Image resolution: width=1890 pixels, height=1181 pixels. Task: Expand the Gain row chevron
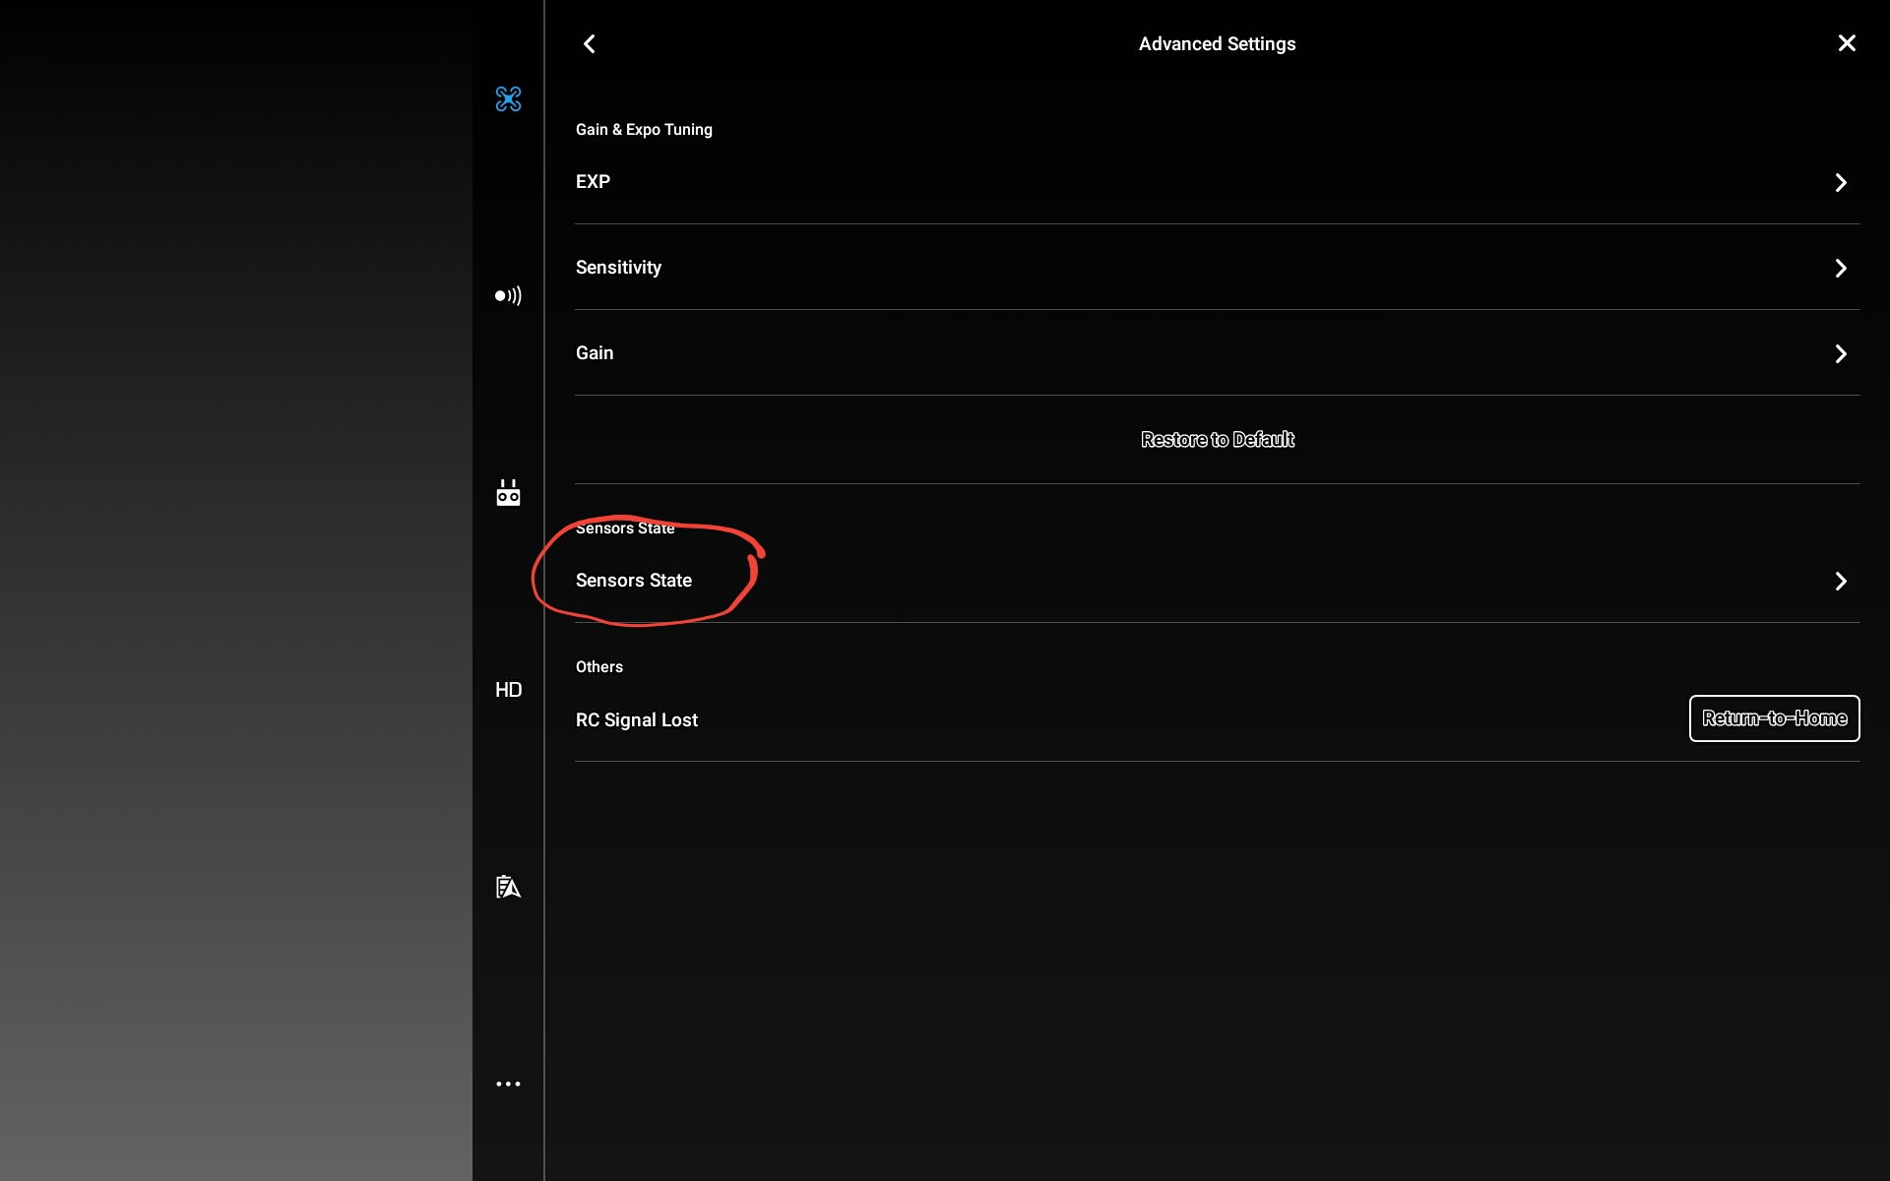click(1841, 353)
